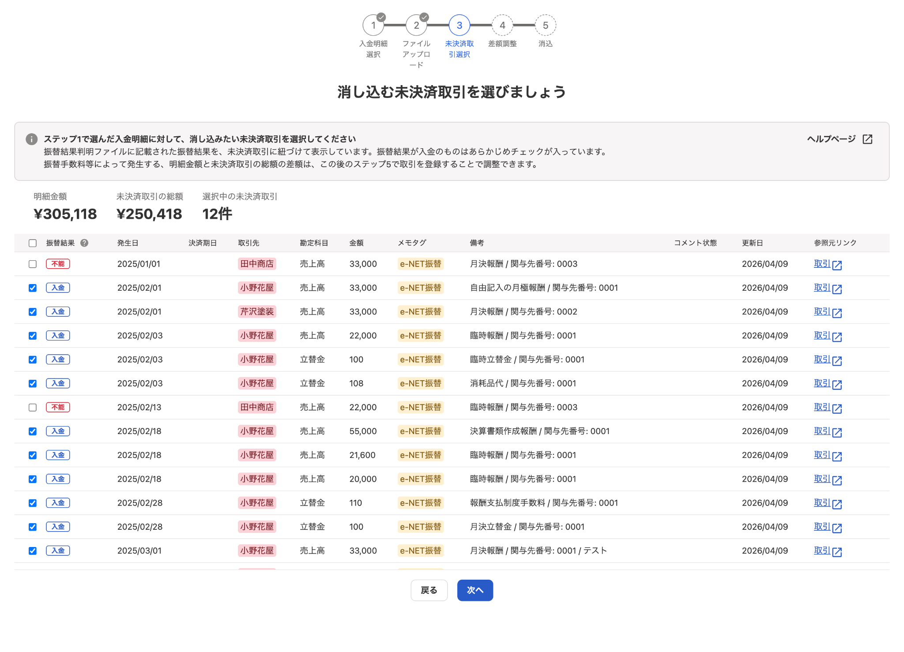This screenshot has width=904, height=652.
Task: Open 取引 link for 臨時立替金 row
Action: tap(822, 359)
